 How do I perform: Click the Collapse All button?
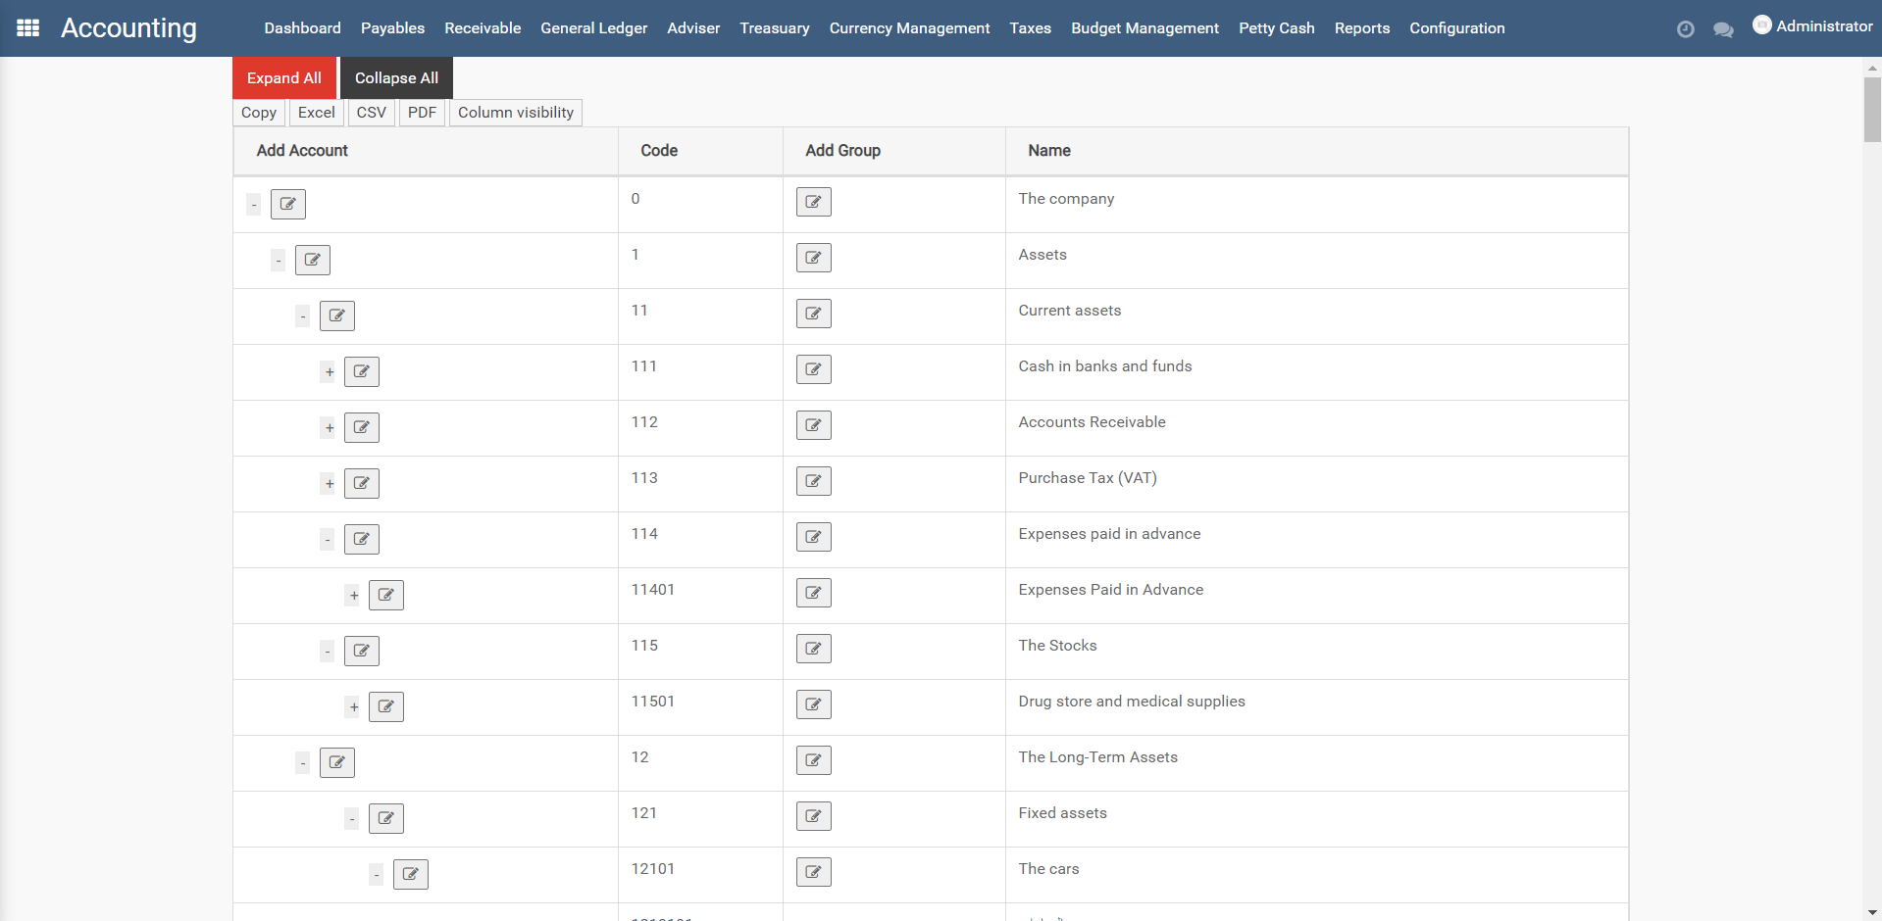[396, 78]
